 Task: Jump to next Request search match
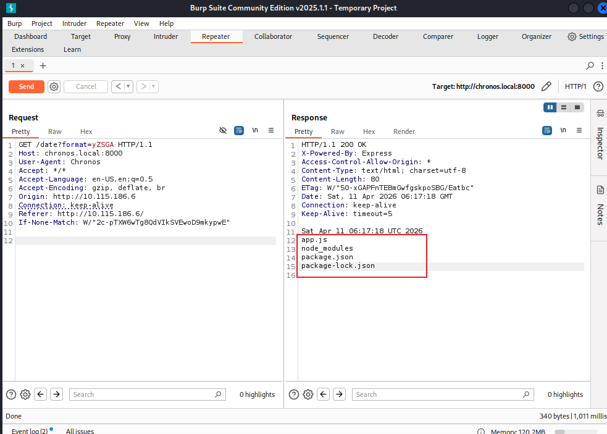pyautogui.click(x=57, y=394)
